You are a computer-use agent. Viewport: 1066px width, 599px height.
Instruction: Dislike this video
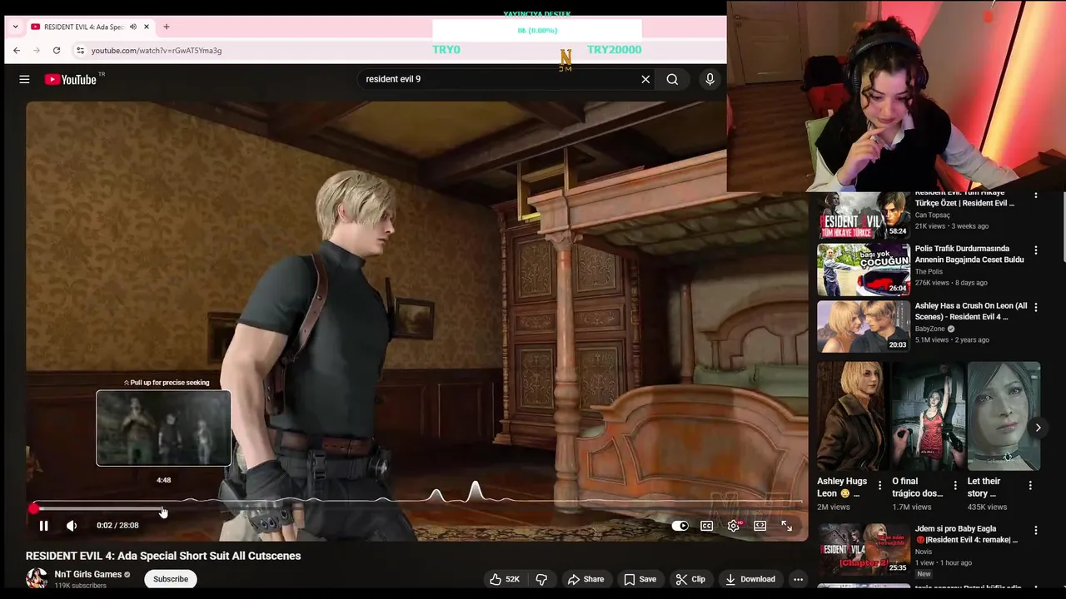pos(541,579)
